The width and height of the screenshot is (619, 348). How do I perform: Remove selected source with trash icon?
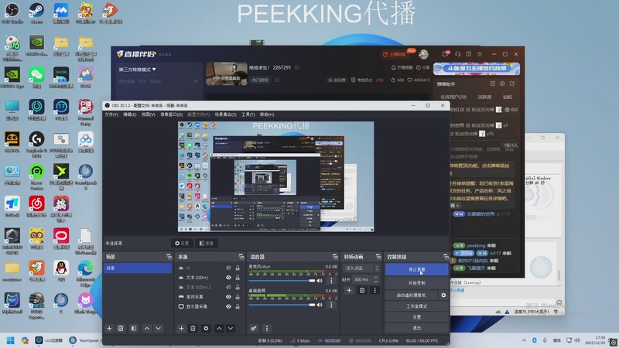[193, 328]
